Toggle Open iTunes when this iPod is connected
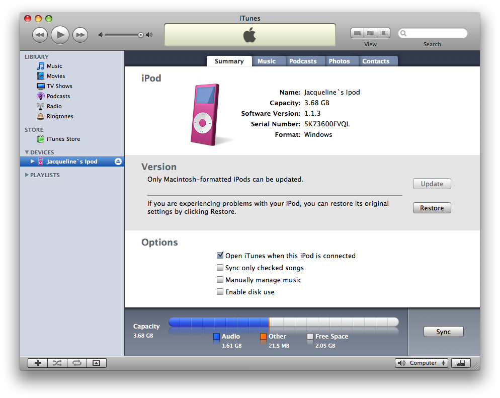 tap(220, 255)
